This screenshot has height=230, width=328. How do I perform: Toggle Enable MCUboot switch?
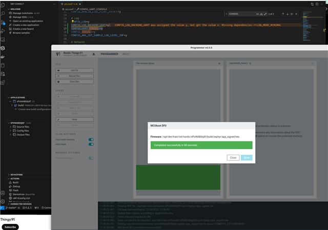pyautogui.click(x=91, y=158)
